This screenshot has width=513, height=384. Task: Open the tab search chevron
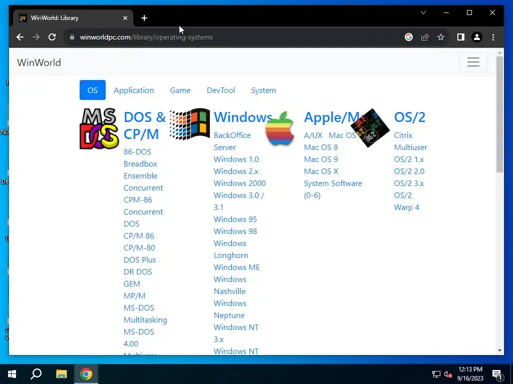coord(423,12)
